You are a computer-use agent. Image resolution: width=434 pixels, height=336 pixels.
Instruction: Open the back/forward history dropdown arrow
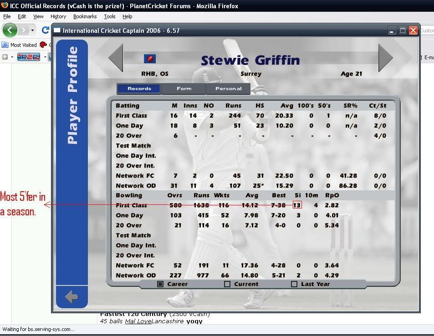pos(33,30)
